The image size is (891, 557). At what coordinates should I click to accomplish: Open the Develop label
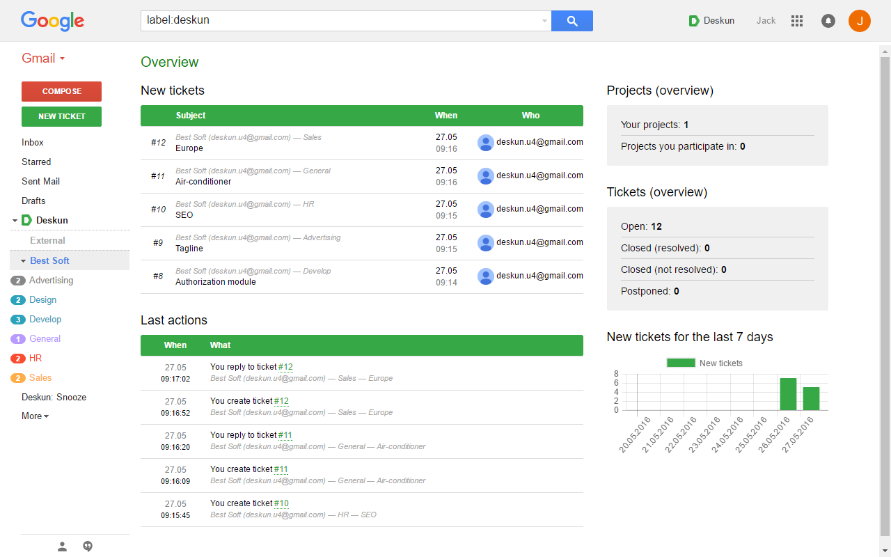tap(45, 320)
